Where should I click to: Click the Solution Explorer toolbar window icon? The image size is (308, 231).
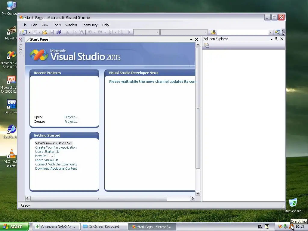pos(277,32)
